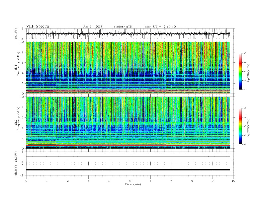Click the "-3" tick on ch.2 colorbar
Image resolution: width=263 pixels, height=203 pixels.
click(245, 108)
